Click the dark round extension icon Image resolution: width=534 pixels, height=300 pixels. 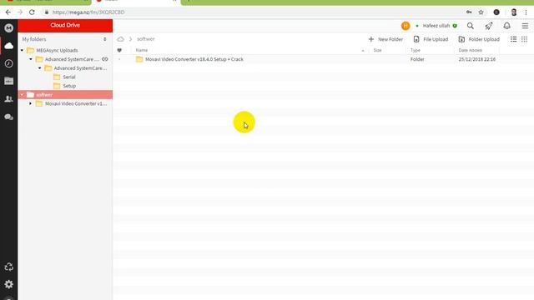pos(496,12)
